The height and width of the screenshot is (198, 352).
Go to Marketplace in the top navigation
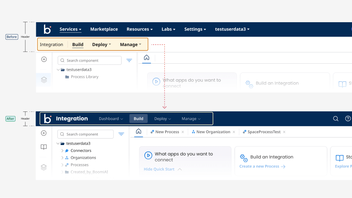104,29
